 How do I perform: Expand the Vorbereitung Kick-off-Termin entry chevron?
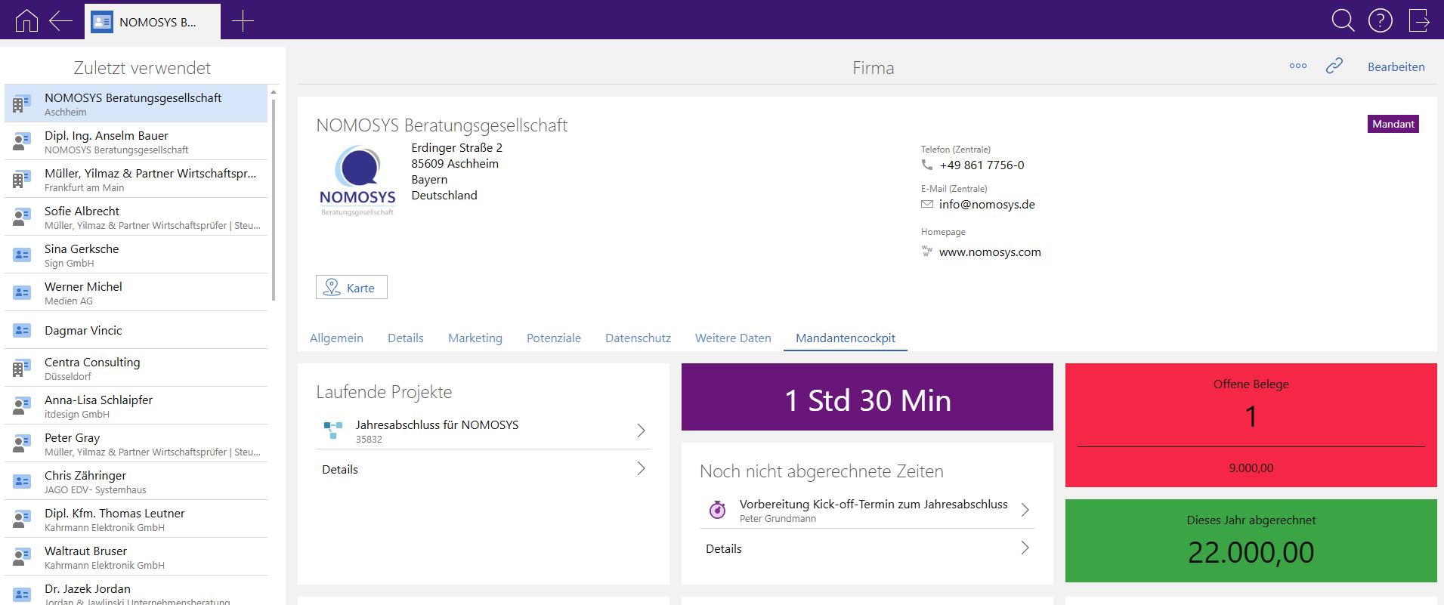pos(1025,510)
